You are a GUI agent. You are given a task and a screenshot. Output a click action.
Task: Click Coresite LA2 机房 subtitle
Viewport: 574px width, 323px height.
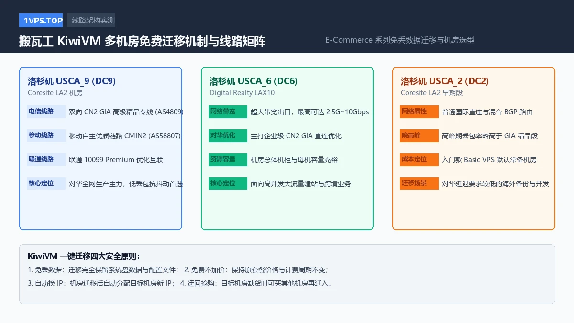coord(55,93)
